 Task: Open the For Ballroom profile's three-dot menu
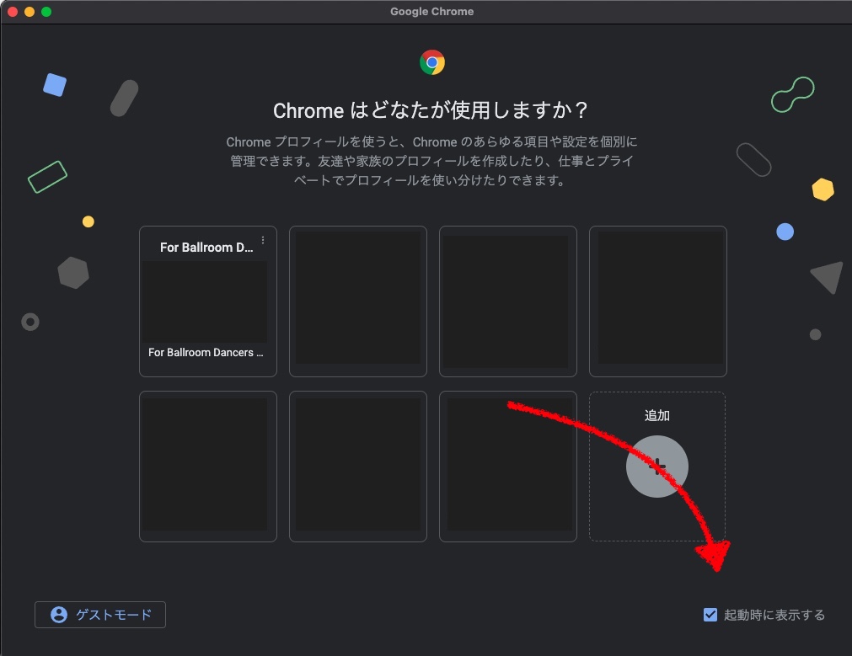click(263, 241)
